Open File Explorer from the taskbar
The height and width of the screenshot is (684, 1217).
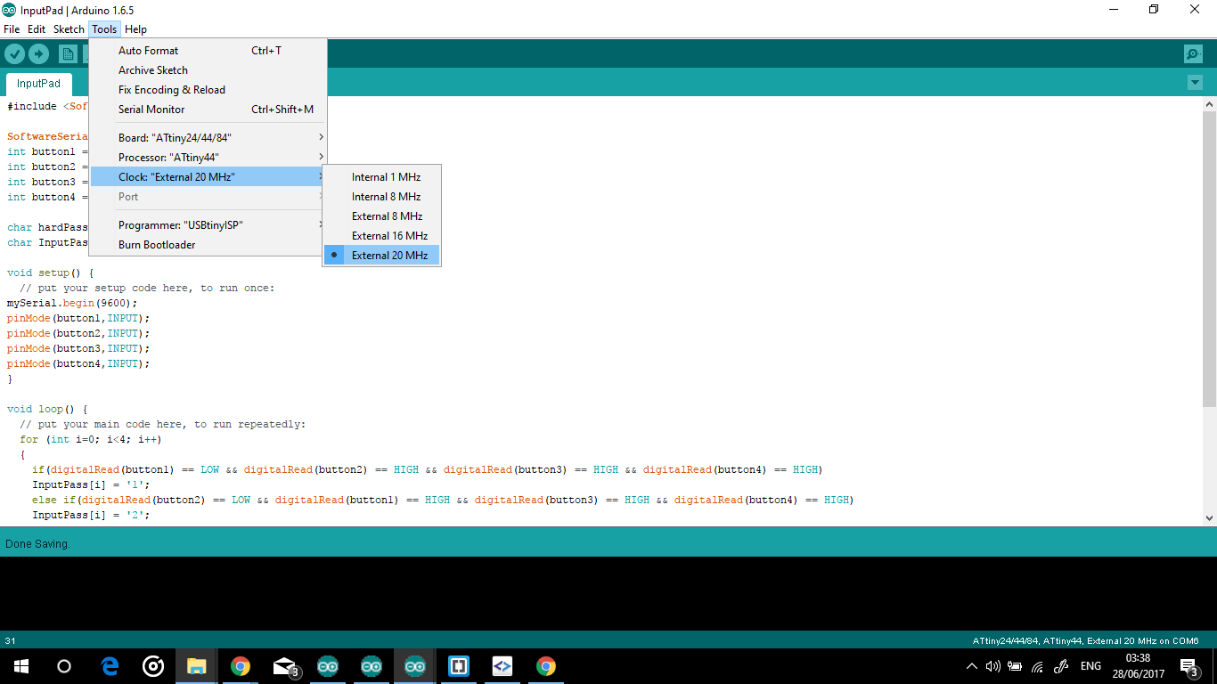(x=197, y=666)
